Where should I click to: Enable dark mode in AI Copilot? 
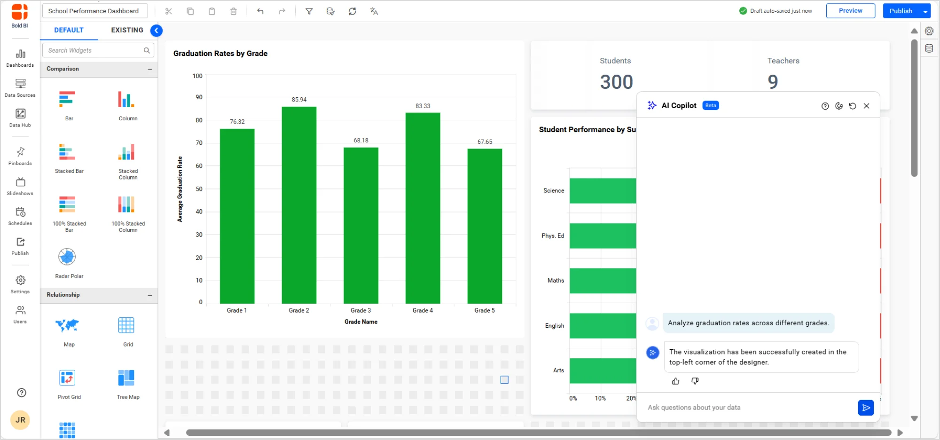tap(839, 106)
